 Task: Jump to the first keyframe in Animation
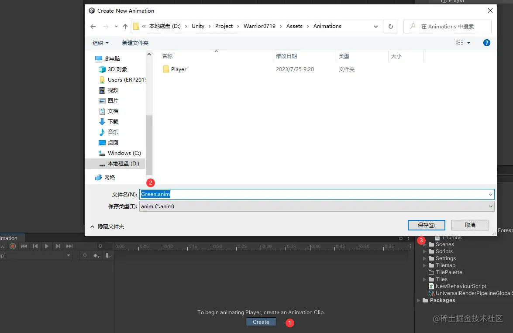24,246
